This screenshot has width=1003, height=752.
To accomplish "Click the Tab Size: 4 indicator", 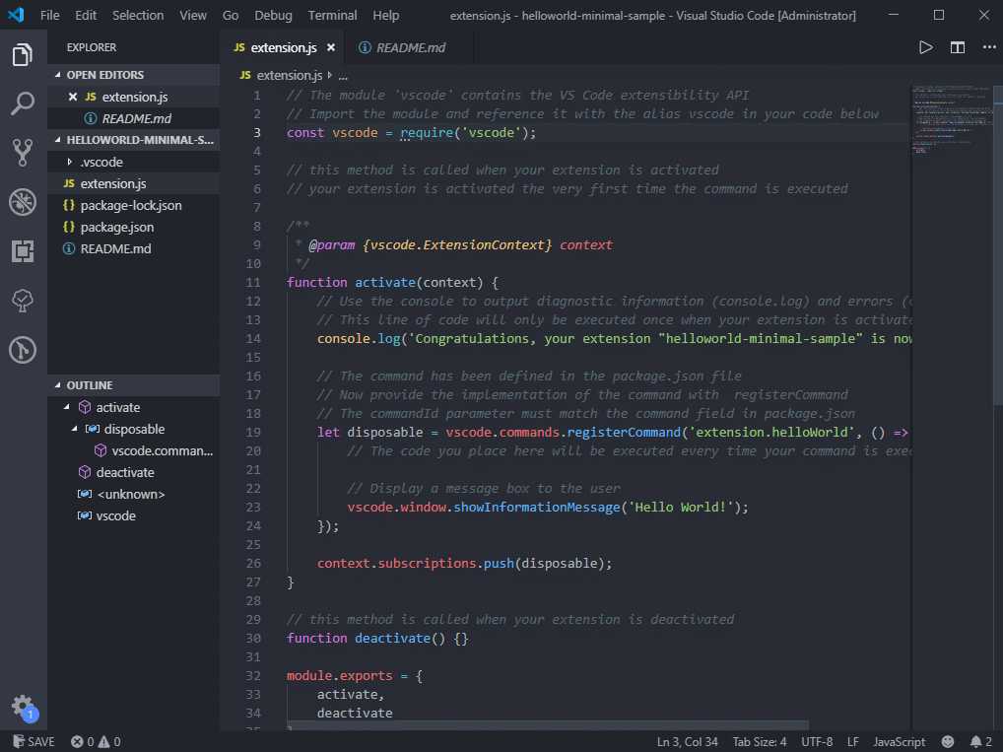I will (760, 742).
